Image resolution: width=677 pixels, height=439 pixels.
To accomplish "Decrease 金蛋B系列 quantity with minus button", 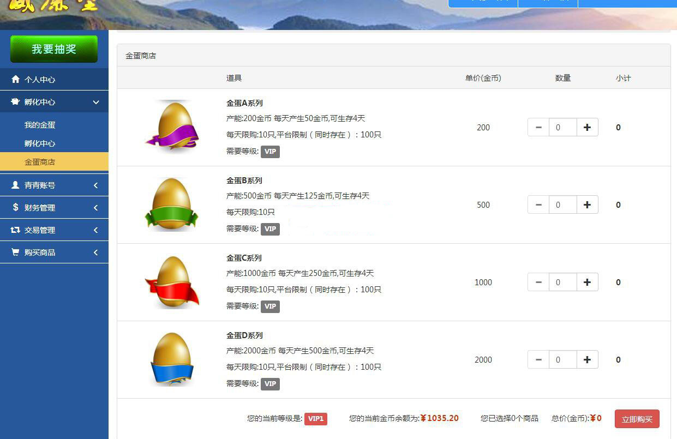I will 538,205.
